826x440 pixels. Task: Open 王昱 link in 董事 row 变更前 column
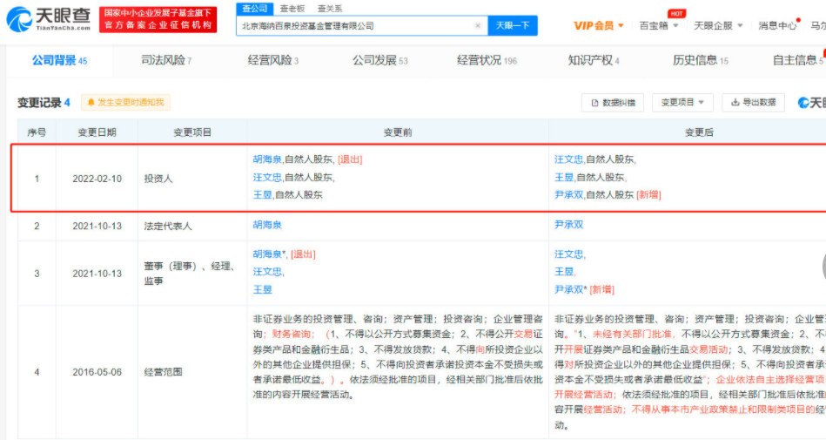262,289
